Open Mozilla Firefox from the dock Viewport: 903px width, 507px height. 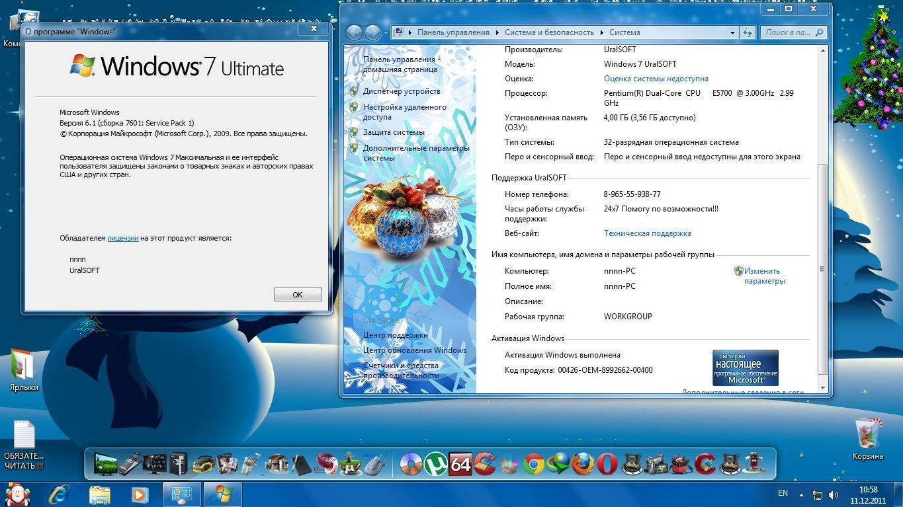[x=582, y=465]
